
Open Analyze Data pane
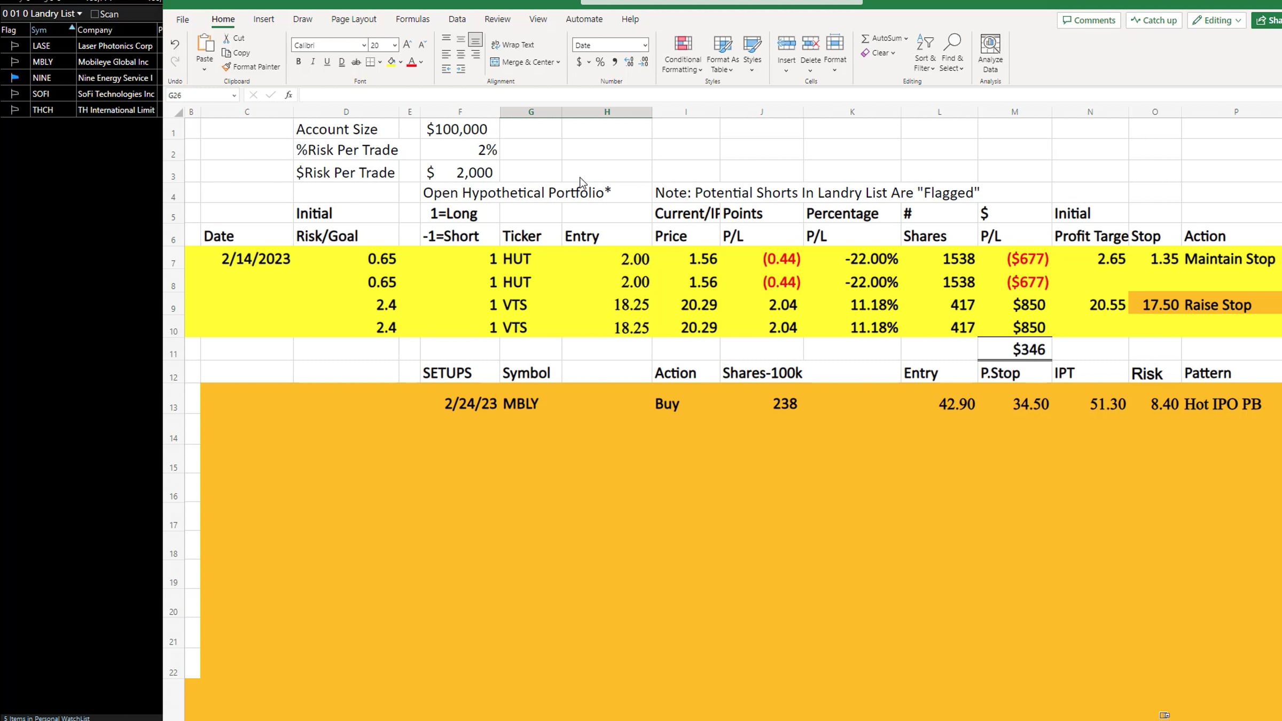[x=990, y=53]
